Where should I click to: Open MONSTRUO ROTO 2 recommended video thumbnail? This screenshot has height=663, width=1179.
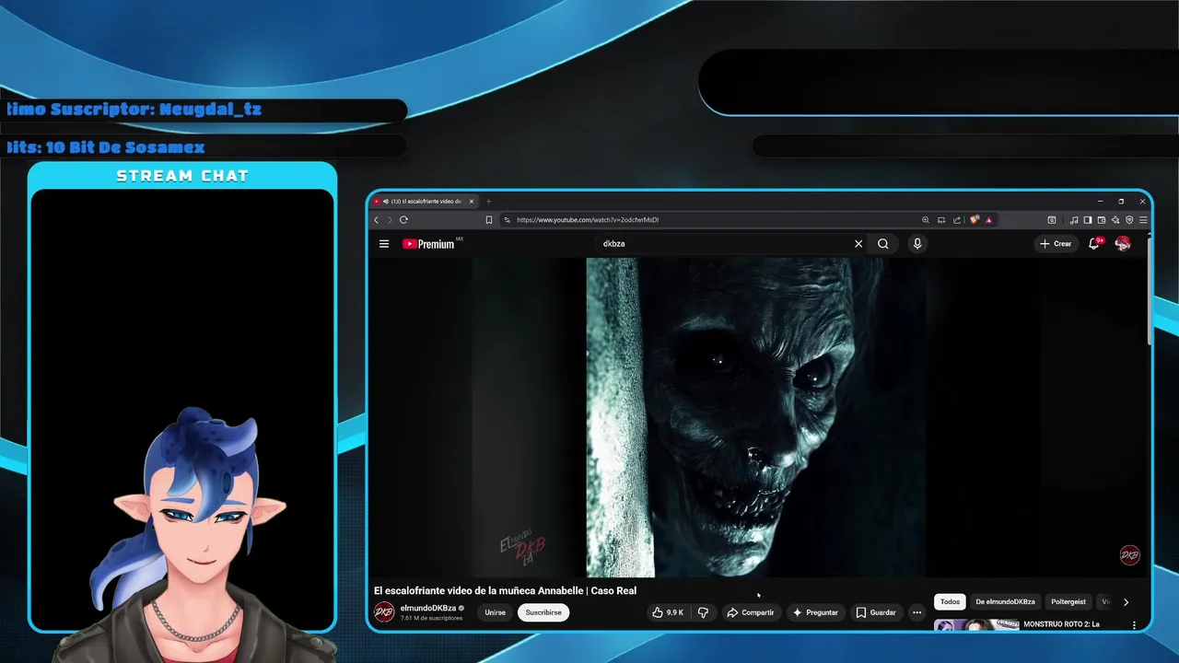[x=976, y=626]
